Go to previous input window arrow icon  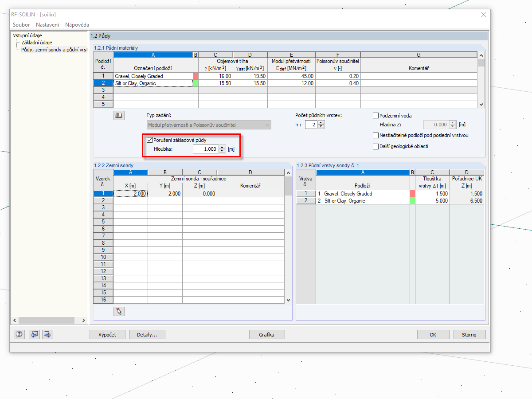coord(34,334)
